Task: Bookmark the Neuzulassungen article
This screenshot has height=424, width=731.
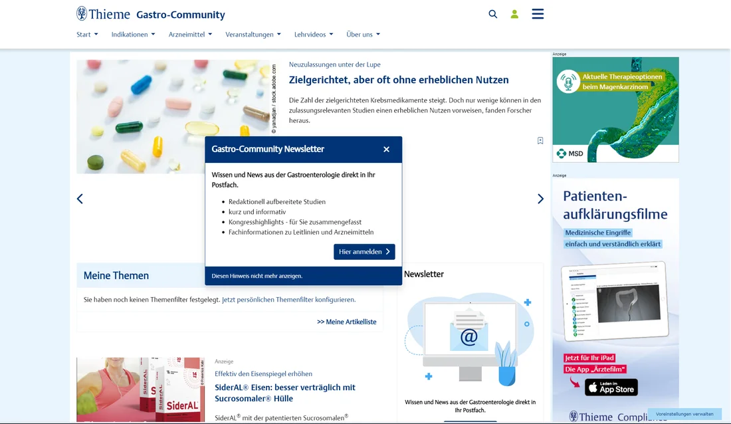Action: click(540, 140)
